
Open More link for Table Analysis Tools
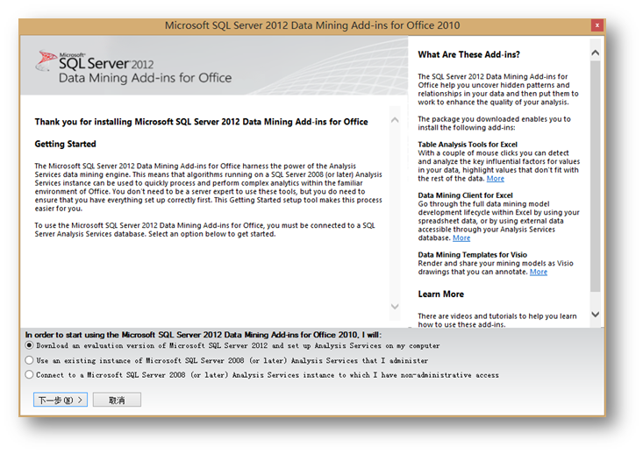tap(496, 179)
